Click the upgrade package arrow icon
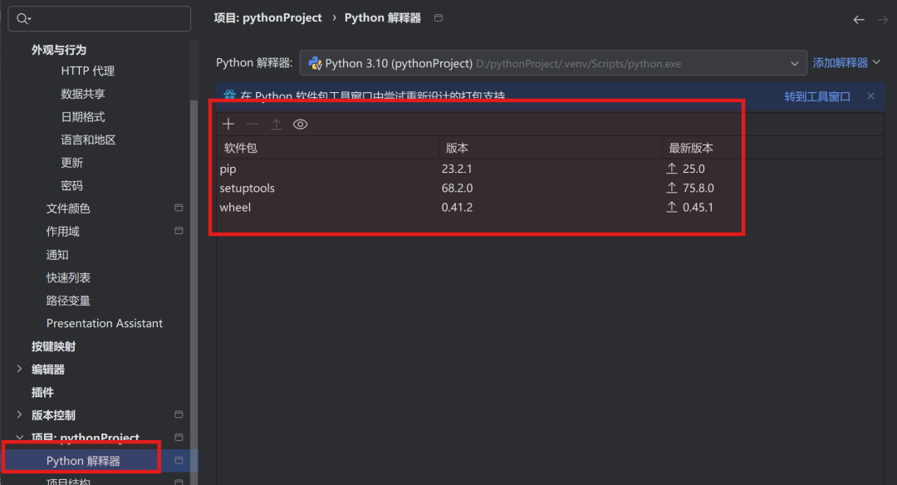Screen dimensions: 897x485 click(277, 124)
